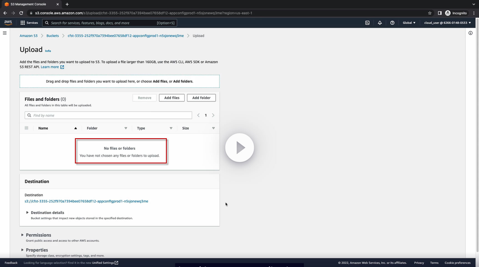Screen dimensions: 479x267
Task: Open the Terms footer link
Action: [434, 263]
